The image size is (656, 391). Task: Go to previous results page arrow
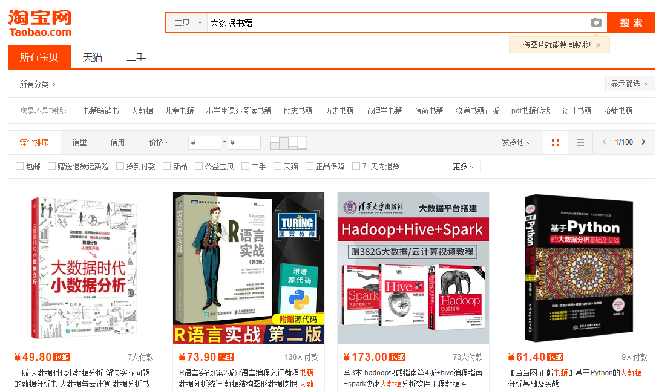click(604, 142)
